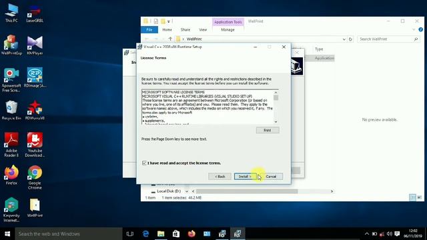Image resolution: width=427 pixels, height=240 pixels.
Task: Click the volume icon in system tray
Action: coord(390,234)
